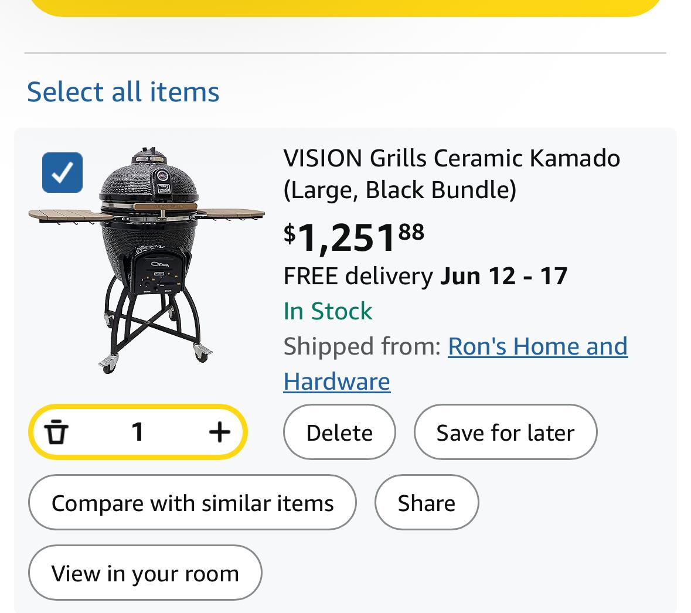Open the VISION Grills Ceramic Kamado title

pyautogui.click(x=451, y=173)
